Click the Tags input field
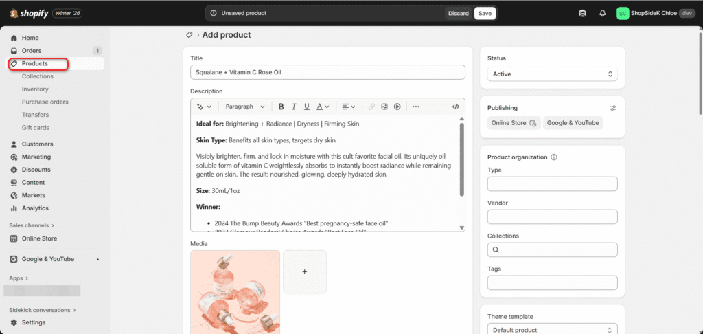Screen dimensions: 703x334 553,283
